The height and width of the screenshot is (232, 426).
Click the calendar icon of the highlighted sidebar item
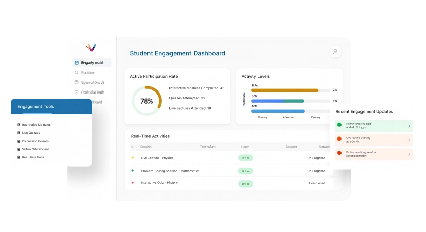(77, 63)
